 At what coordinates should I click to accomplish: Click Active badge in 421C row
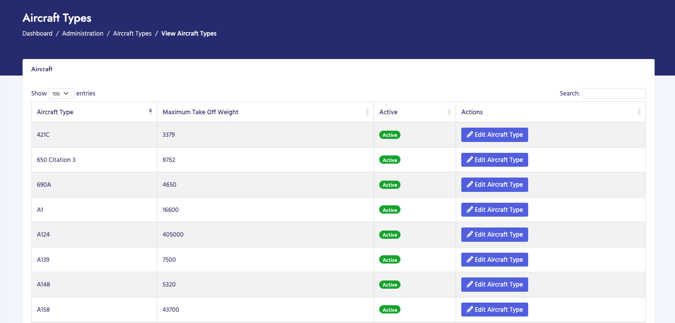pyautogui.click(x=390, y=135)
